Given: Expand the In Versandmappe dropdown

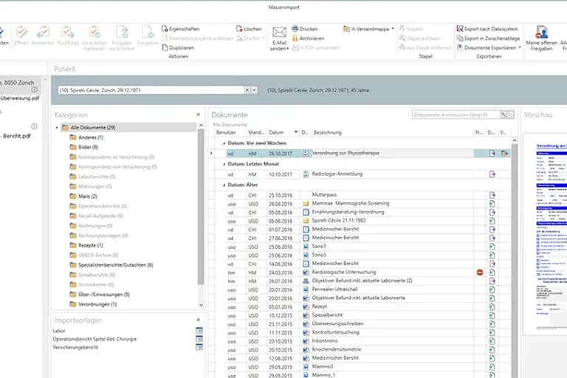Looking at the screenshot, I should (x=393, y=29).
